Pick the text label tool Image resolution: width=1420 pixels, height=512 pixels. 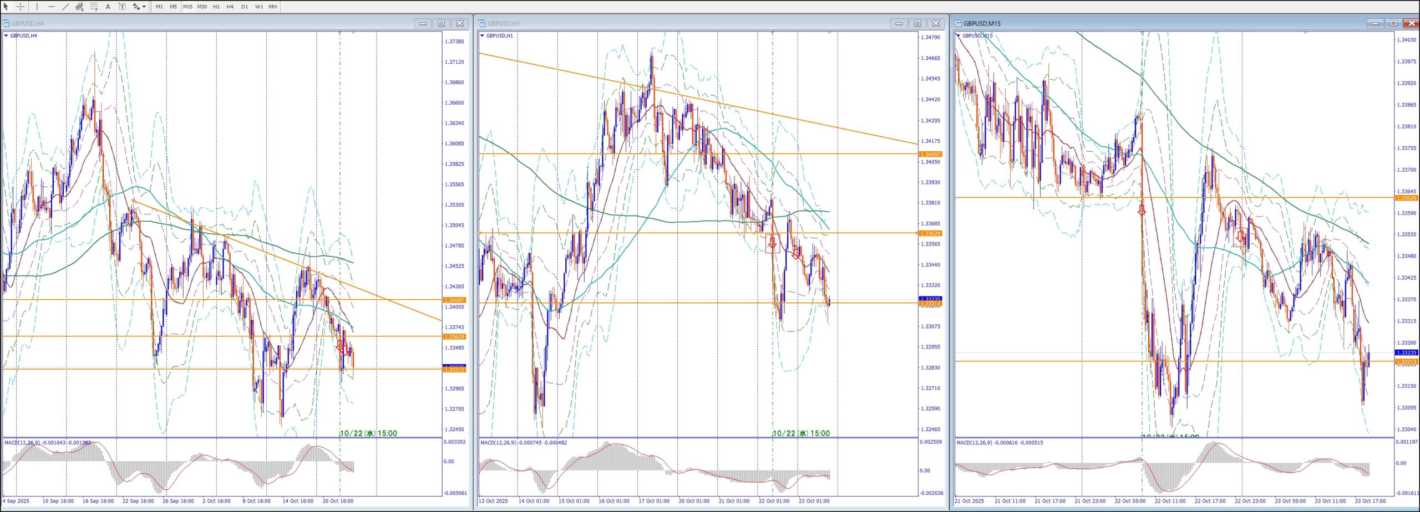tap(121, 7)
